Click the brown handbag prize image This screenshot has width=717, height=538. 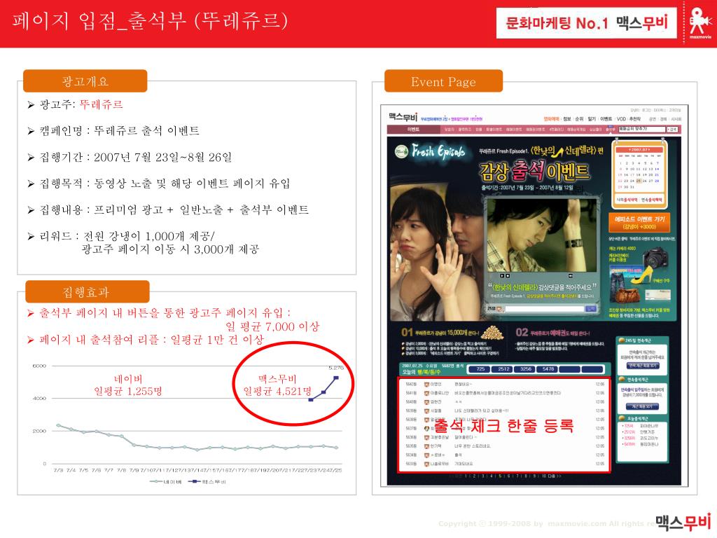(x=627, y=295)
